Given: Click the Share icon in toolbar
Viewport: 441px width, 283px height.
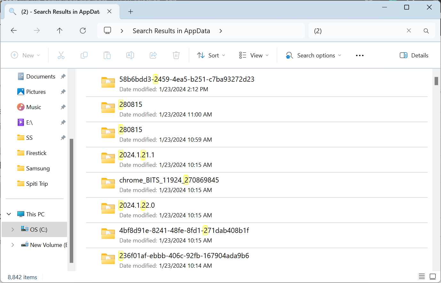Looking at the screenshot, I should [153, 55].
